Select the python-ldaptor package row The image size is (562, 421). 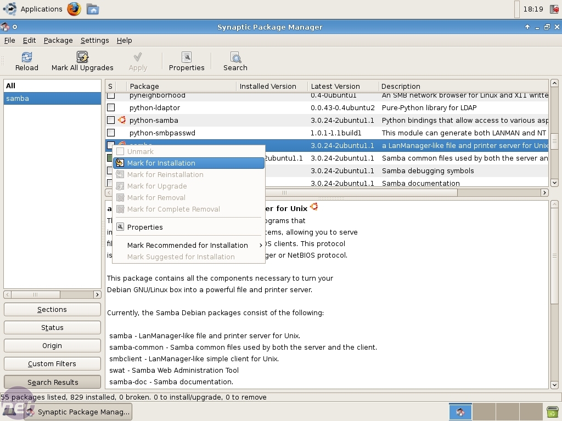[327, 107]
